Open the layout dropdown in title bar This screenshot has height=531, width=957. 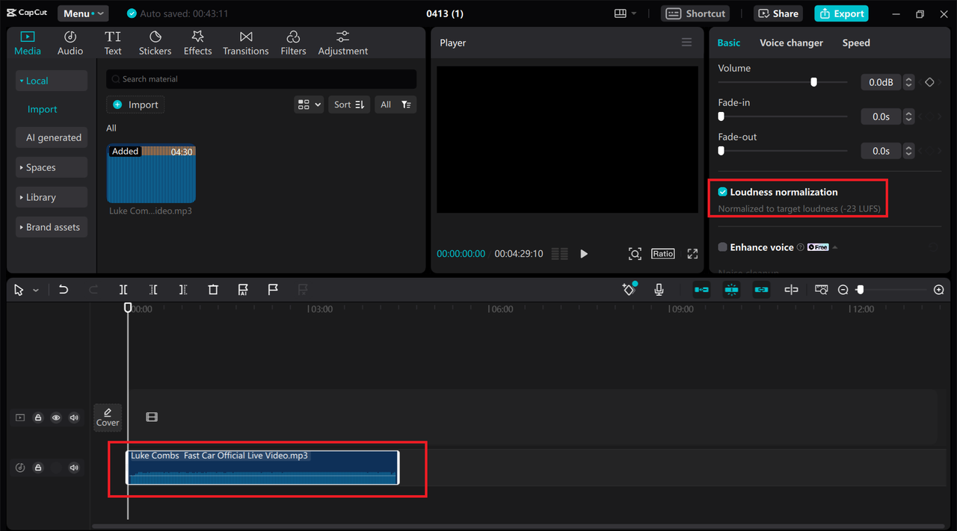coord(625,13)
